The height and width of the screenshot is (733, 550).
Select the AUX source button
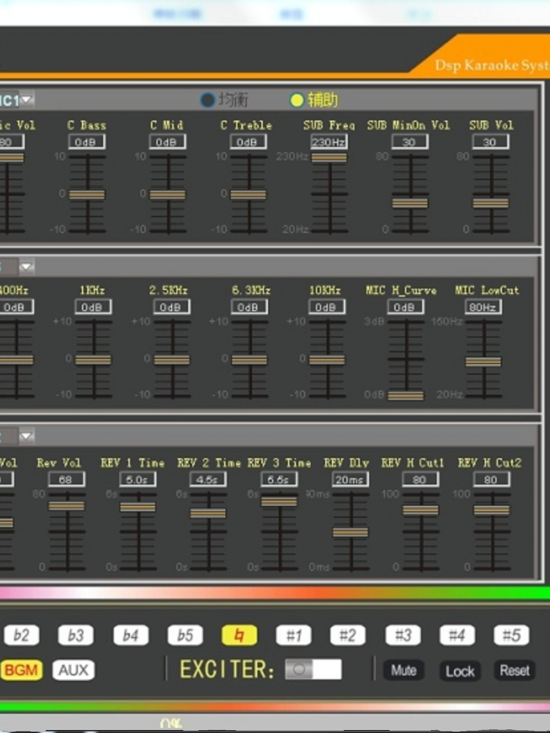[x=73, y=670]
